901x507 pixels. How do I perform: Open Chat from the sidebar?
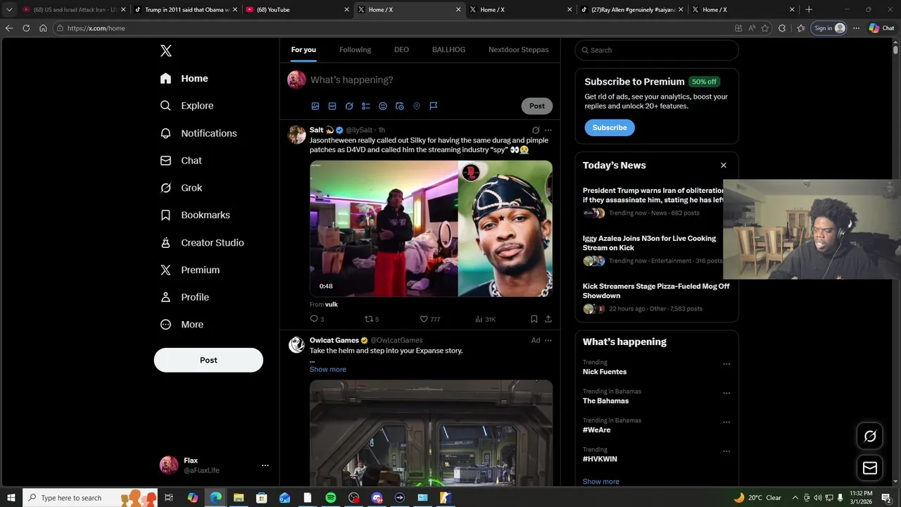pyautogui.click(x=181, y=161)
